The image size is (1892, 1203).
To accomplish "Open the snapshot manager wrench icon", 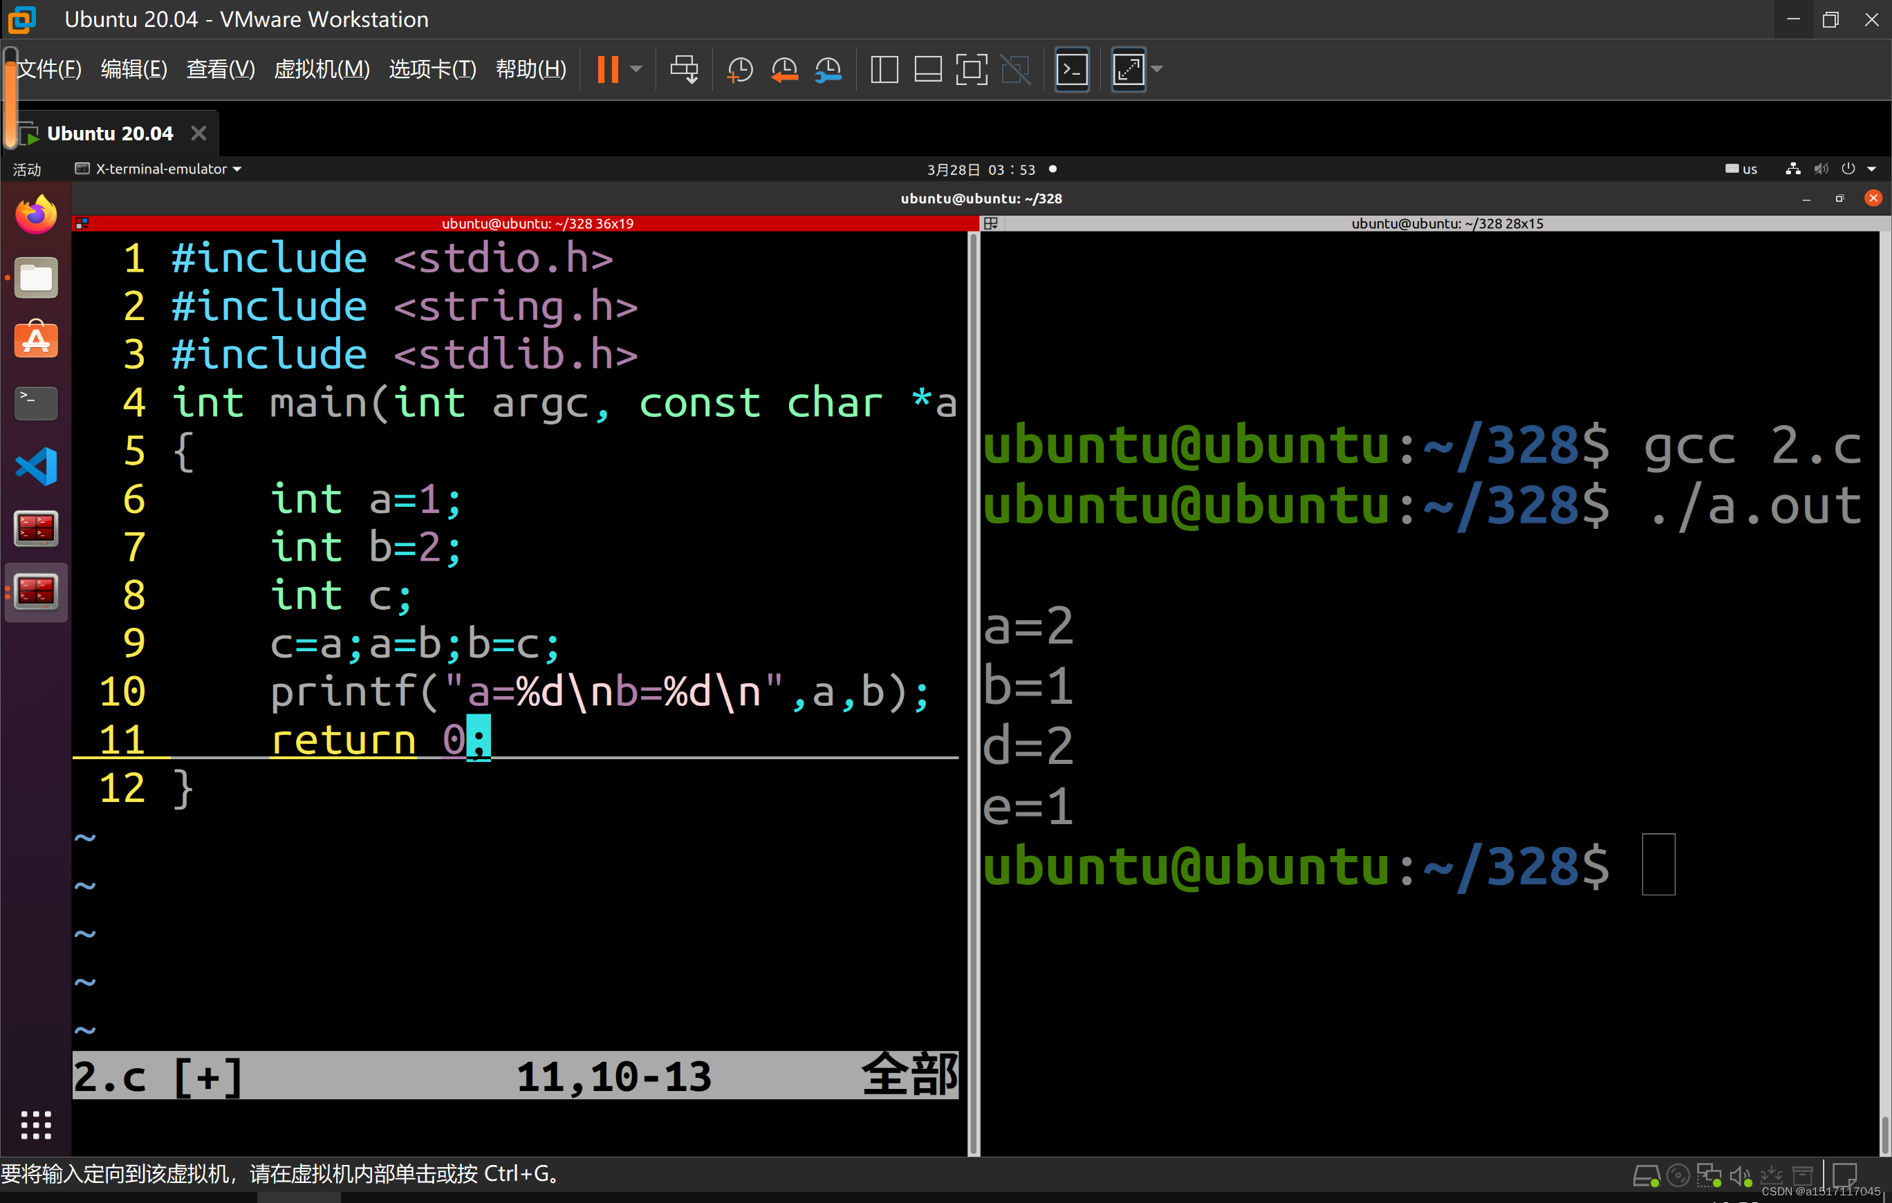I will coord(828,69).
